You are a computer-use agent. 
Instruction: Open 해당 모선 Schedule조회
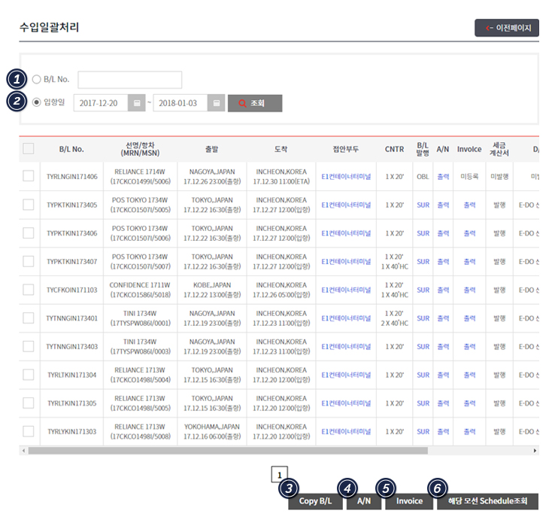(487, 501)
